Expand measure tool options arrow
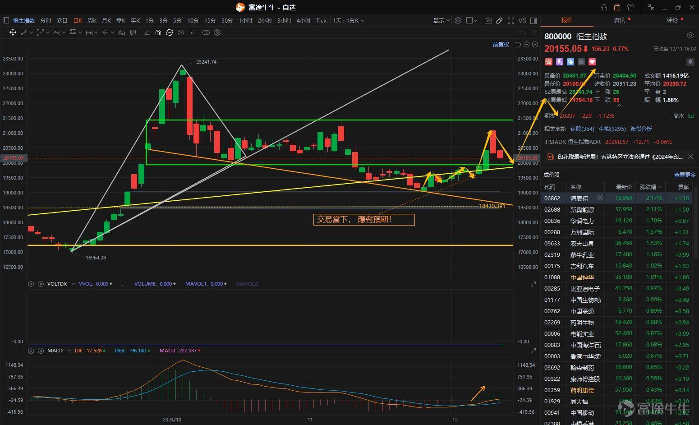Image resolution: width=699 pixels, height=425 pixels. (x=96, y=32)
